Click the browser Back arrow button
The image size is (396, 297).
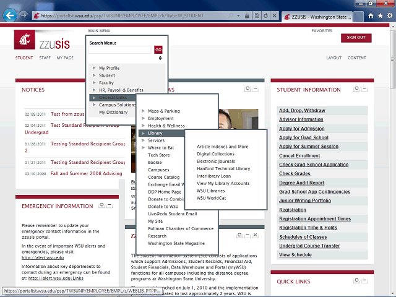pyautogui.click(x=10, y=15)
